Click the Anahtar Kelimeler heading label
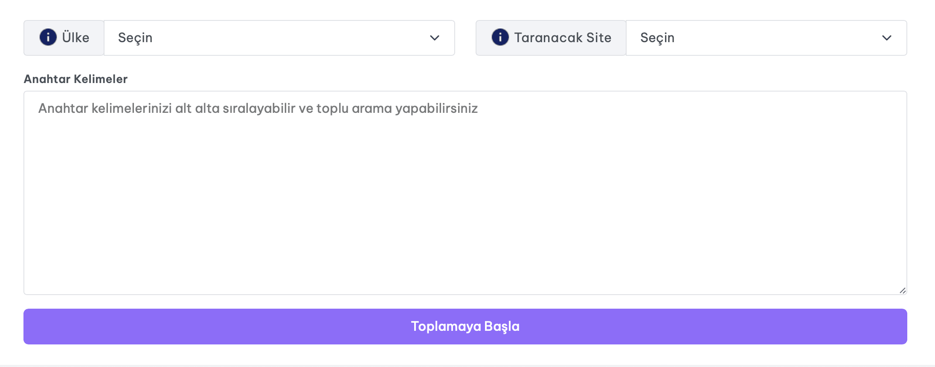 coord(75,79)
